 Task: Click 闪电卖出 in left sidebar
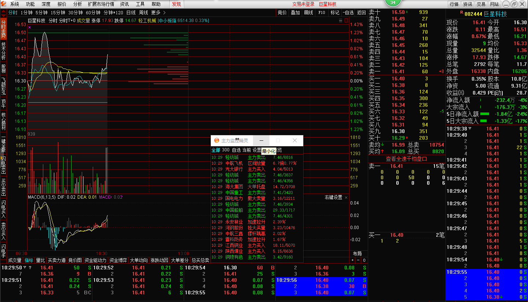(4, 165)
